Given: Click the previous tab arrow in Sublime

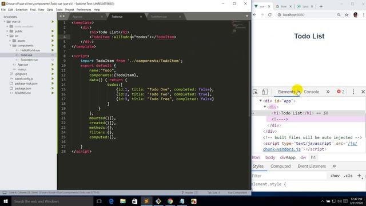Looking at the screenshot, I should (x=61, y=16).
